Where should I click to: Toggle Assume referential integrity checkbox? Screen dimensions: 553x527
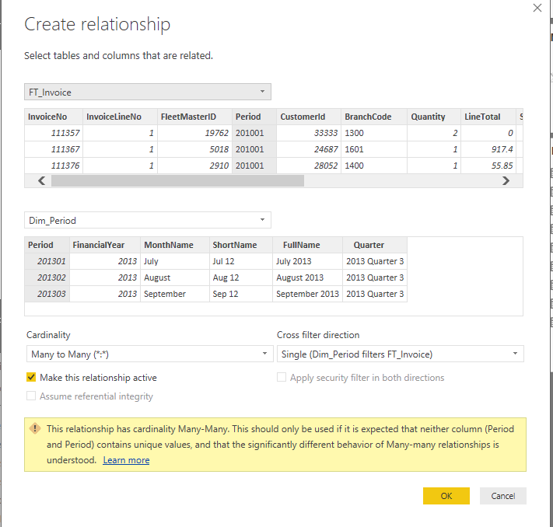coord(31,396)
